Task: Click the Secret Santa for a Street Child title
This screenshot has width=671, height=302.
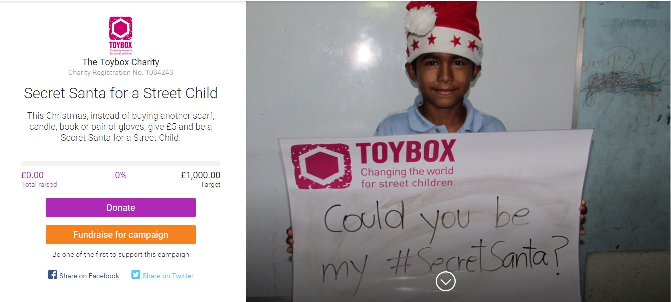Action: tap(121, 93)
